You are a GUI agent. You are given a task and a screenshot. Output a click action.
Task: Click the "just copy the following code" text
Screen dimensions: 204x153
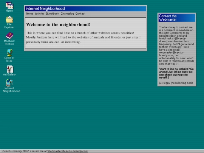pyautogui.click(x=176, y=83)
